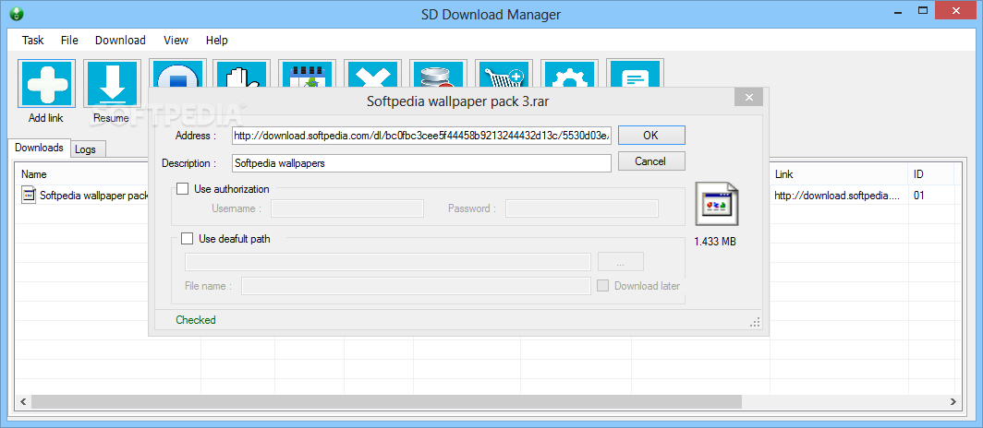
Task: Maximize the SD Download Manager window
Action: click(923, 11)
